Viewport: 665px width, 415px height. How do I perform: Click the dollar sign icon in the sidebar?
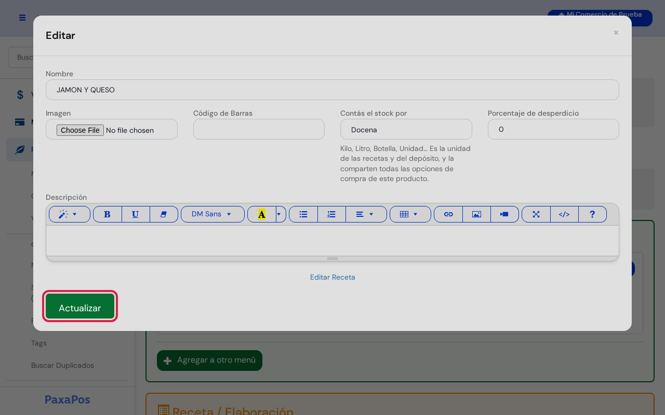[20, 94]
